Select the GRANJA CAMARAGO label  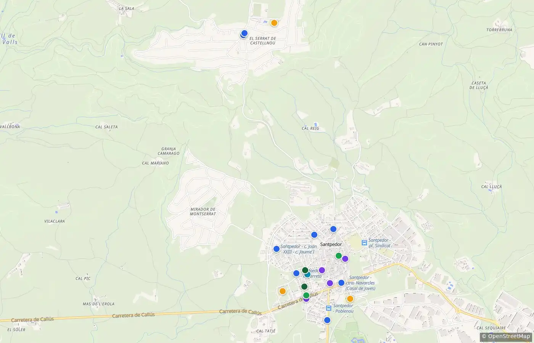tap(169, 151)
